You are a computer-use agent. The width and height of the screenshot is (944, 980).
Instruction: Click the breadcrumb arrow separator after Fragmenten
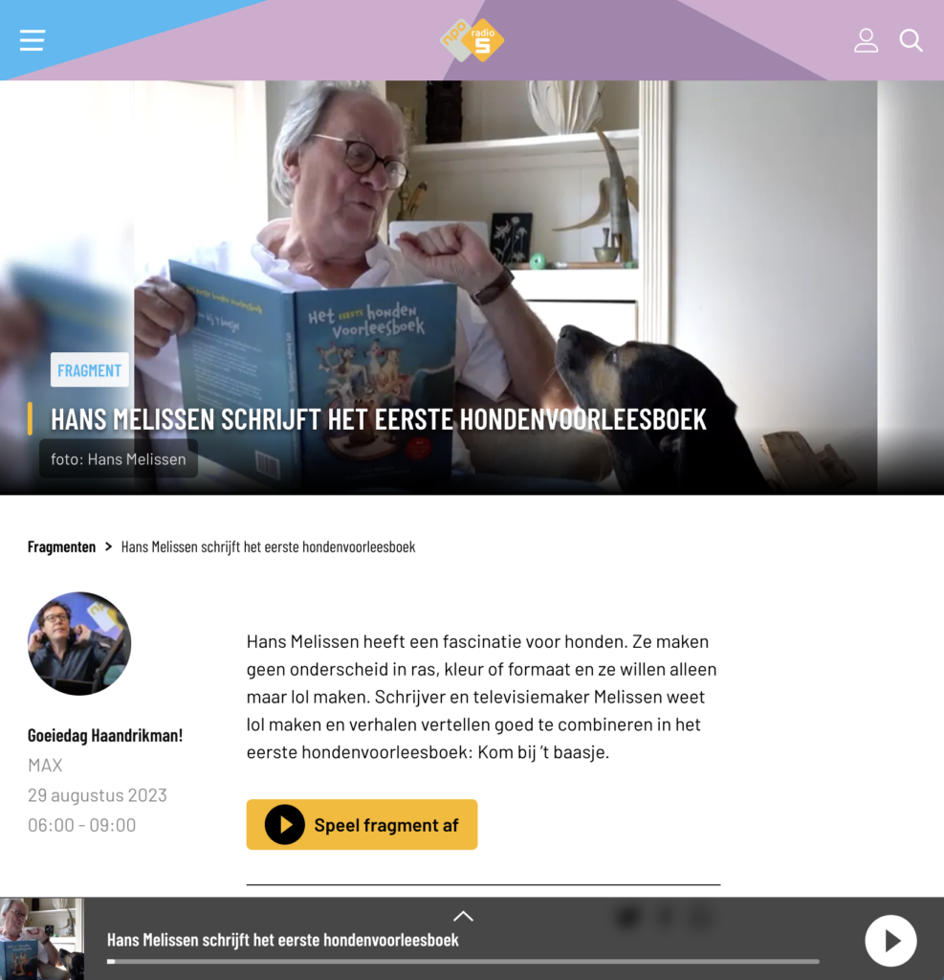click(x=109, y=546)
